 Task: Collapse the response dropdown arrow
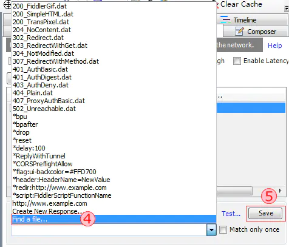coord(211,230)
